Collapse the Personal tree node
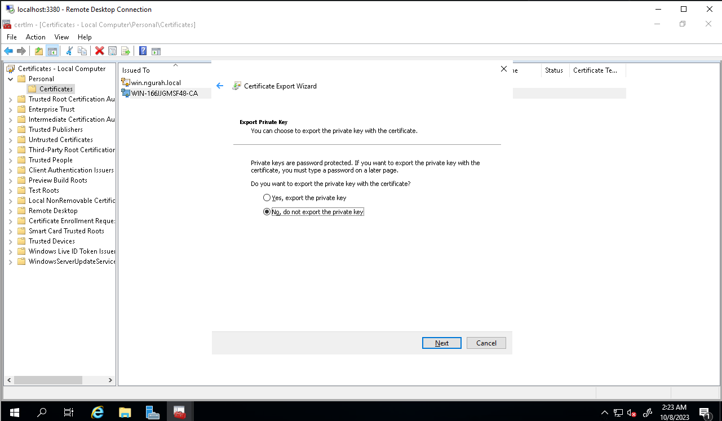Screen dimensions: 722x421 [x=11, y=79]
